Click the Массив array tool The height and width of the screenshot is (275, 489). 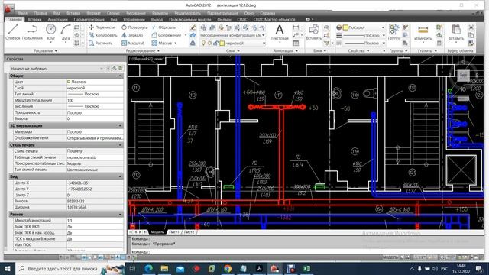click(x=162, y=43)
